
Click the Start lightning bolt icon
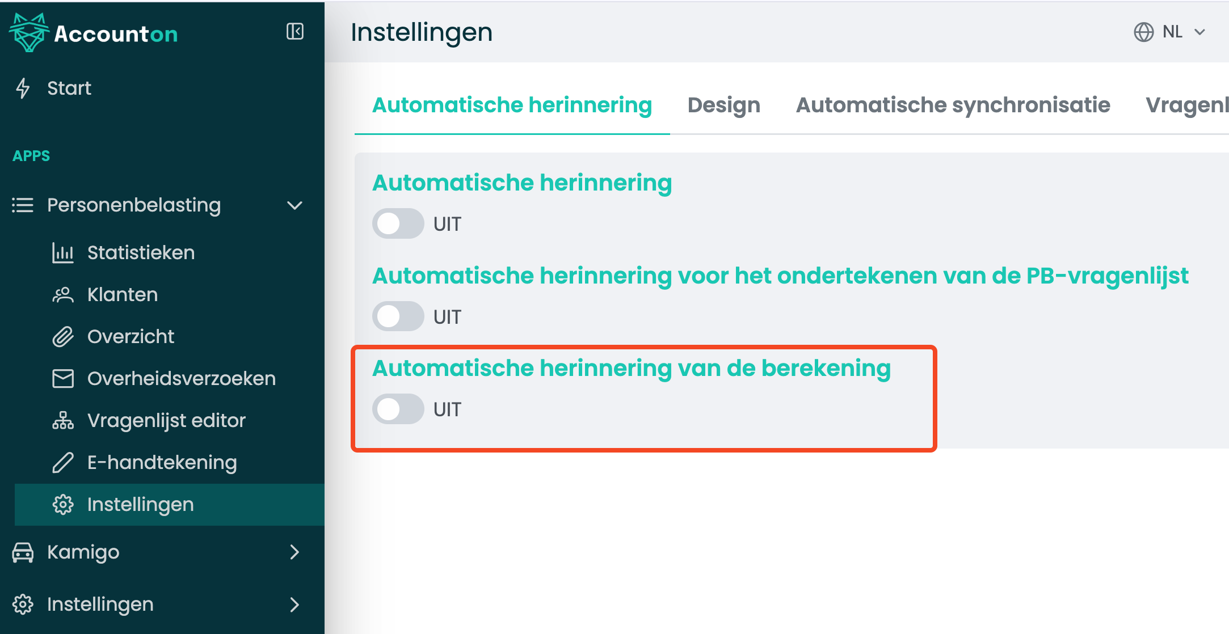tap(23, 88)
